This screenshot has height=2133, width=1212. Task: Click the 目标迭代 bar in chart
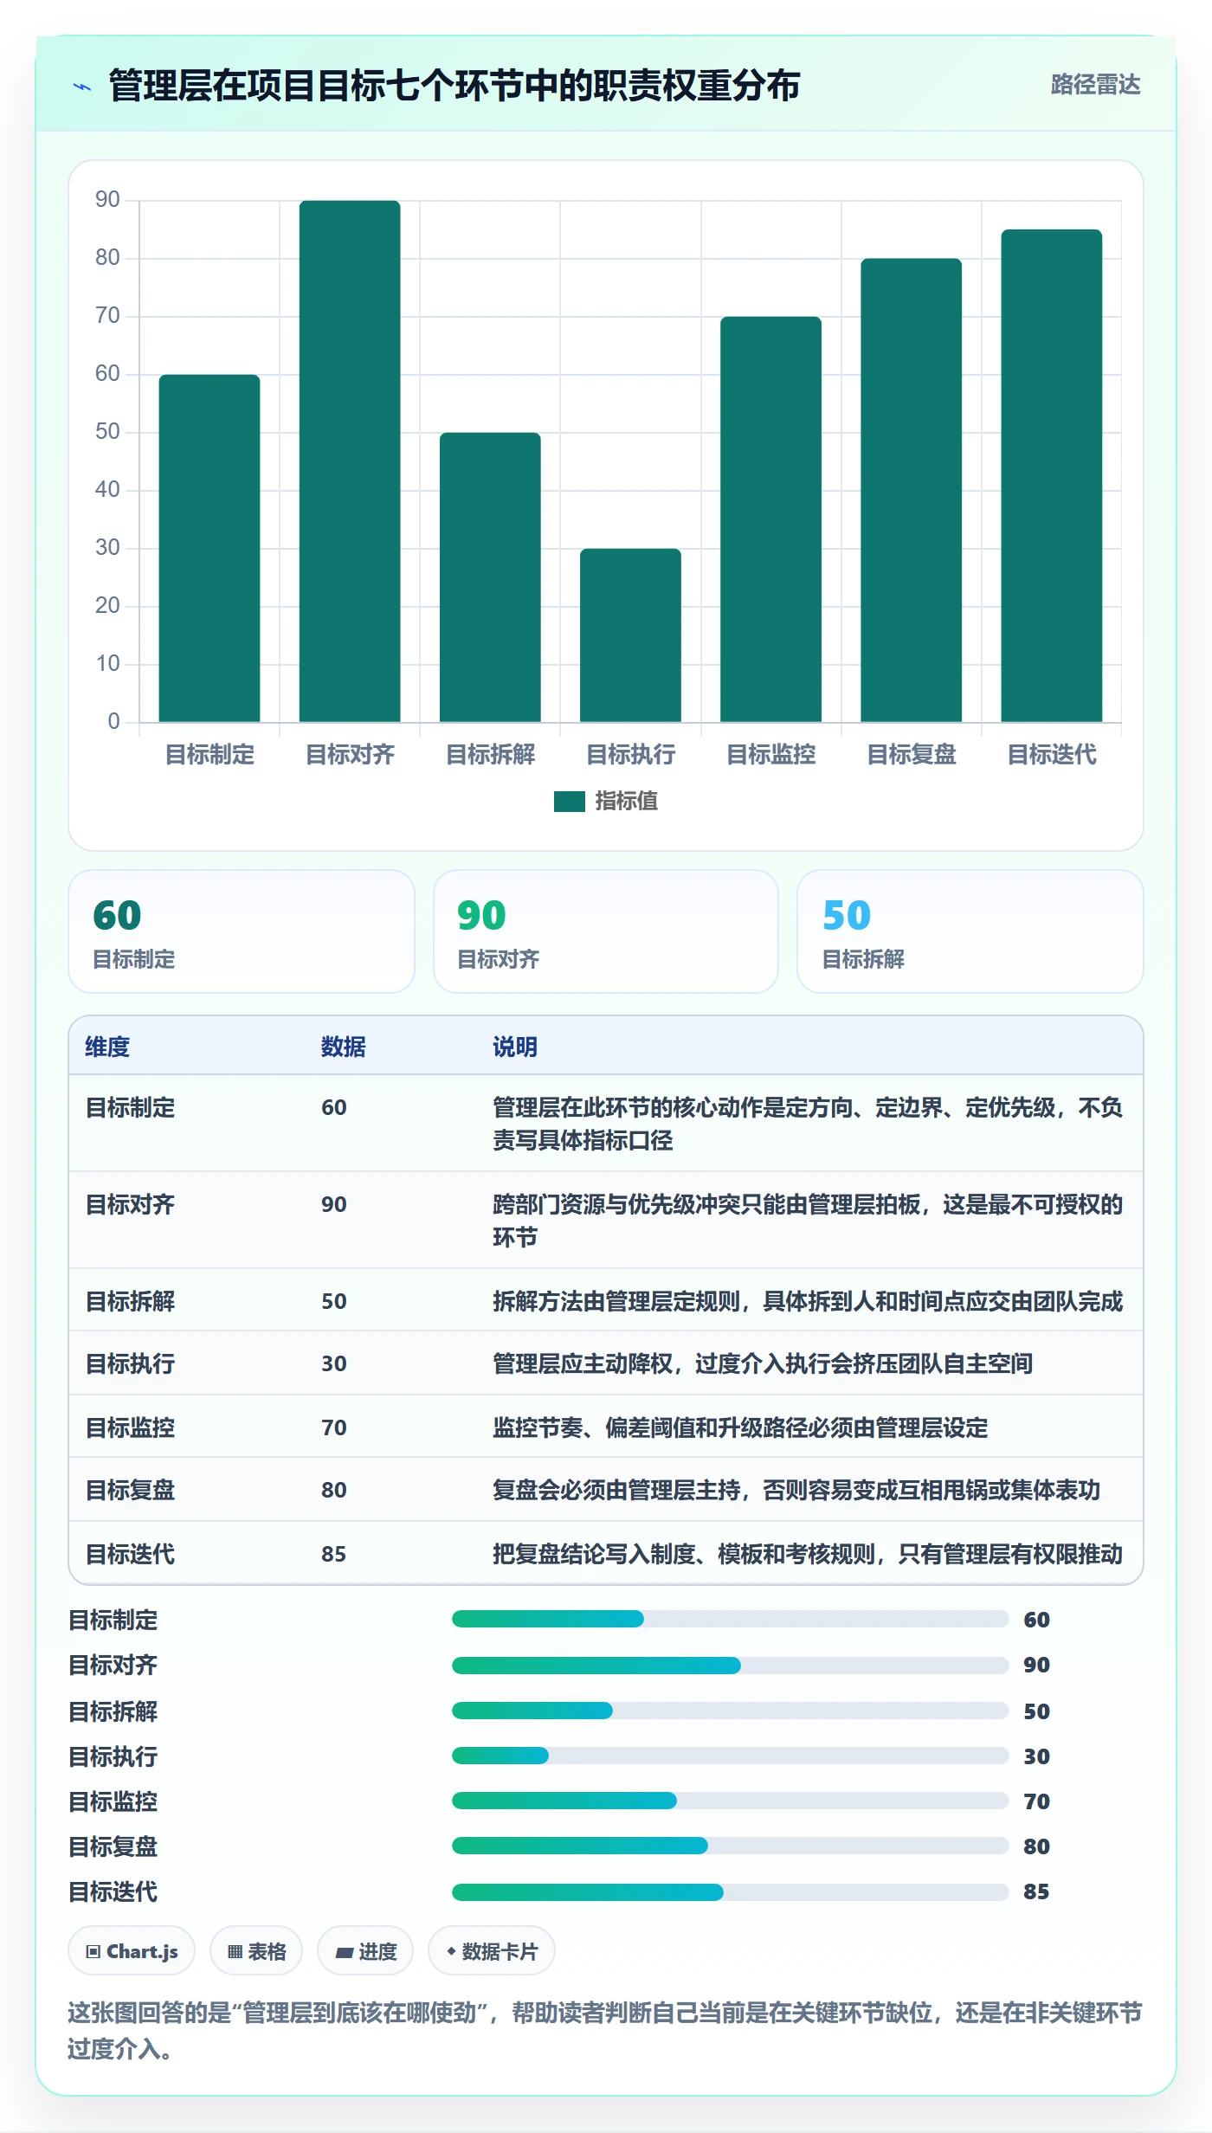(1051, 475)
